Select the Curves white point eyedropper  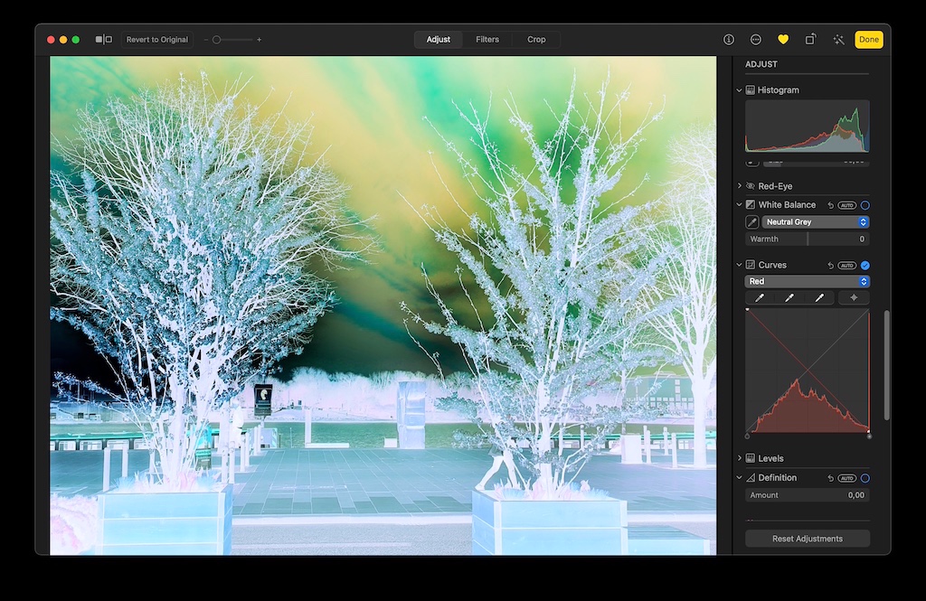pos(819,298)
